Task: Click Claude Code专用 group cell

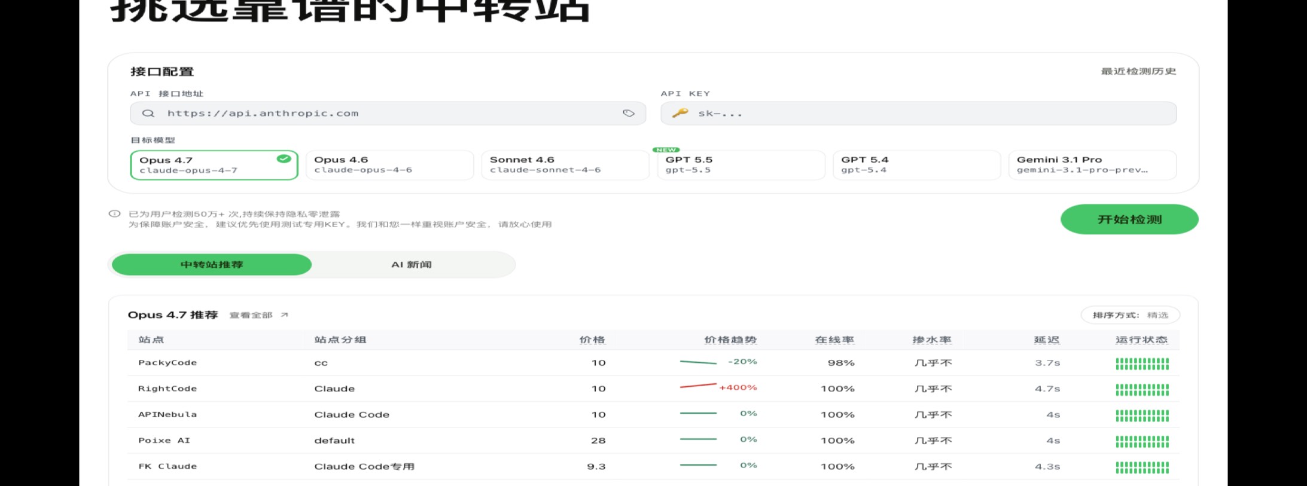Action: [364, 466]
